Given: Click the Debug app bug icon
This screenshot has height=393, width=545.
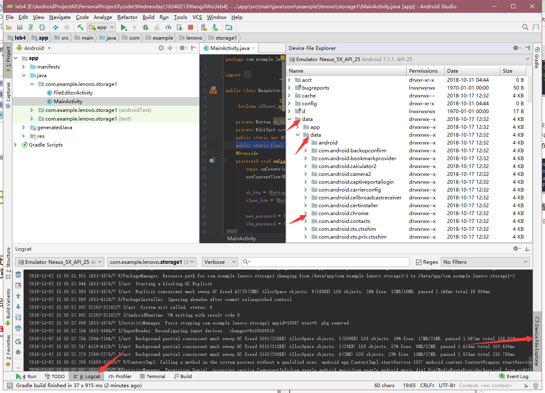Looking at the screenshot, I should tap(145, 27).
